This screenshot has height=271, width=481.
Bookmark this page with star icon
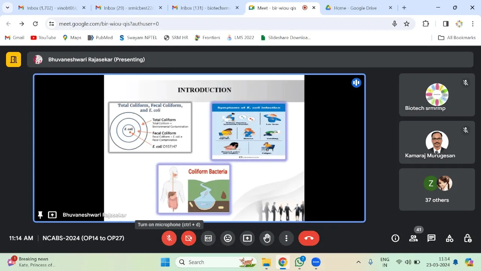[407, 24]
